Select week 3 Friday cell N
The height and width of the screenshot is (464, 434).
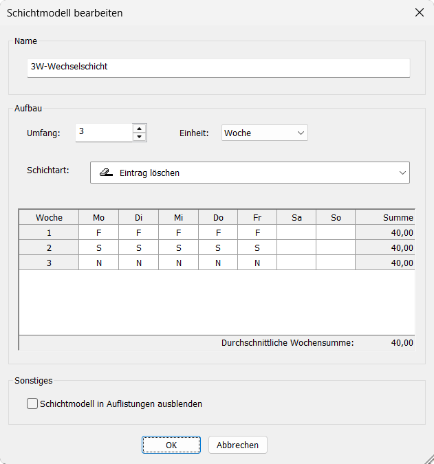[257, 263]
